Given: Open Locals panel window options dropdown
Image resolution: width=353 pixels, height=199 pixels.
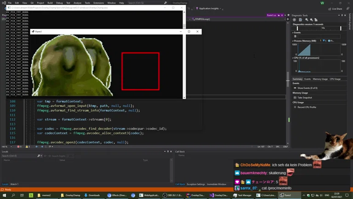Looking at the screenshot, I should (165, 152).
